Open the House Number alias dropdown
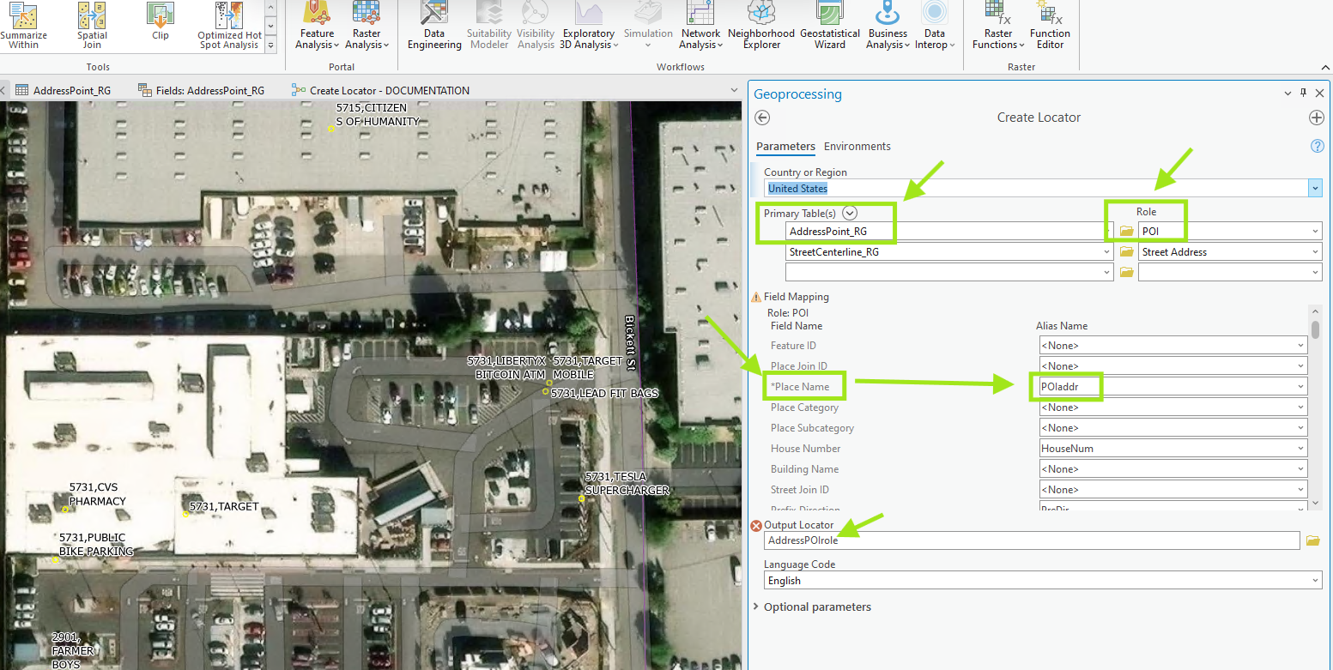Screen dimensions: 1333x670 coord(1300,449)
